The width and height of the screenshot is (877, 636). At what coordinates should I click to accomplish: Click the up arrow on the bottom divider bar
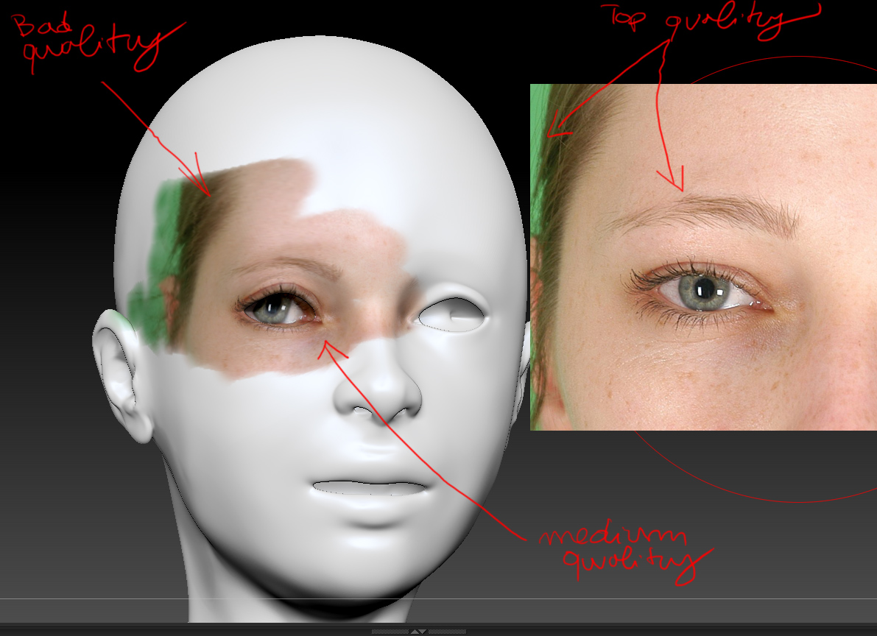[415, 631]
